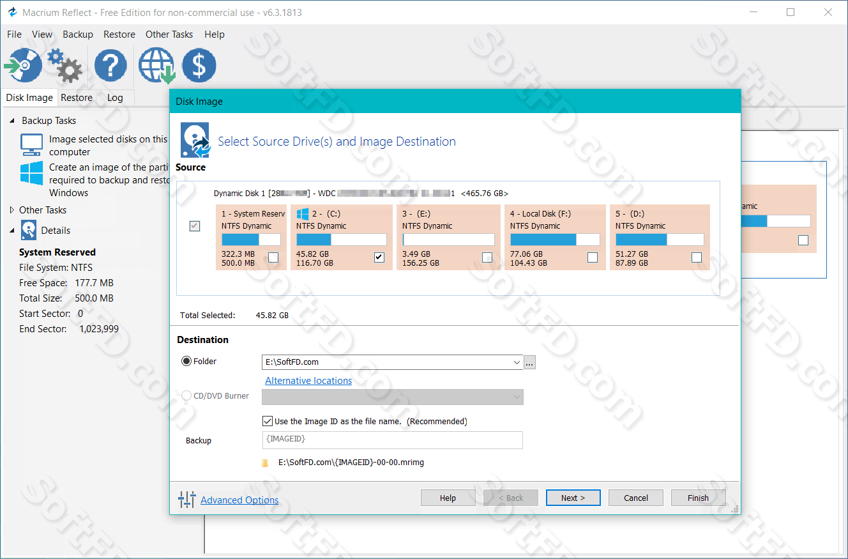Select the Image selected disks task
This screenshot has height=559, width=848.
click(108, 146)
